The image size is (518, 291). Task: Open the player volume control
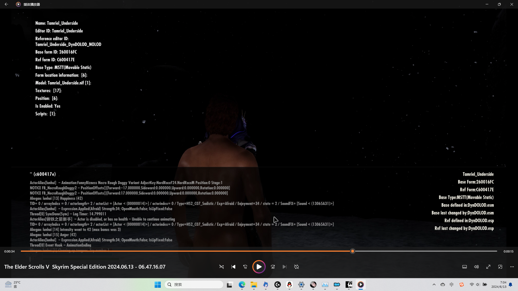point(476,267)
